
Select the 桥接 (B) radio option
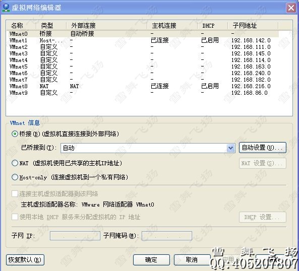point(15,134)
